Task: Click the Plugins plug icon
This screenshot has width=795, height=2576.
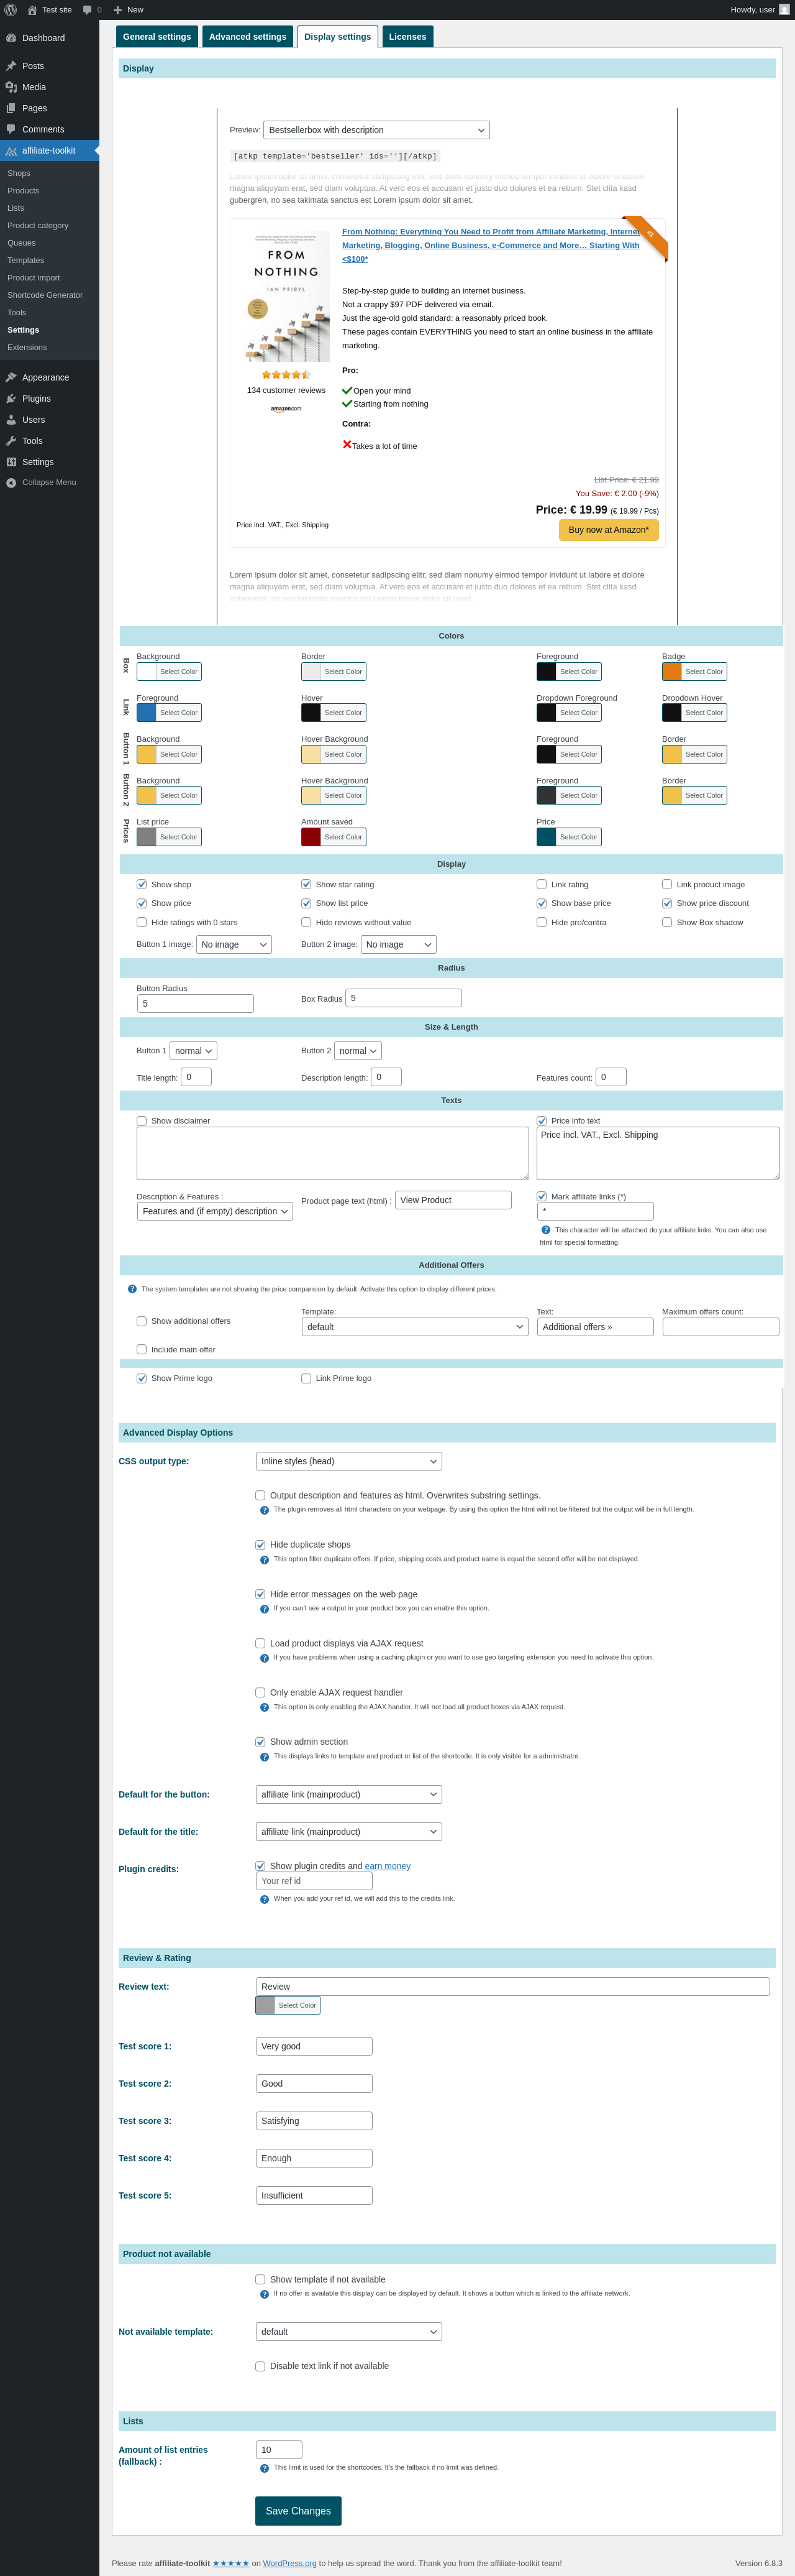Action: tap(11, 399)
